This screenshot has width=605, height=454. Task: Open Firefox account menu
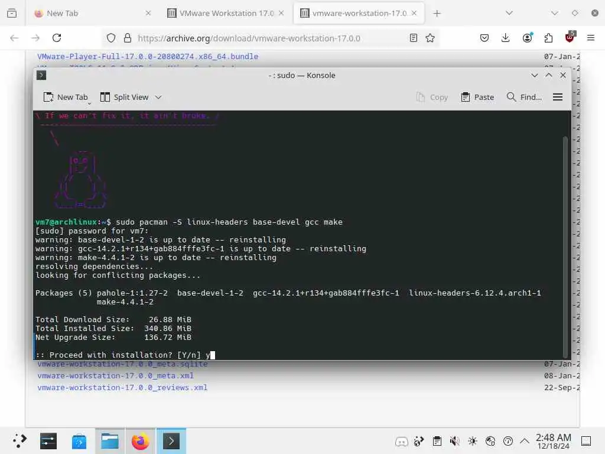527,38
